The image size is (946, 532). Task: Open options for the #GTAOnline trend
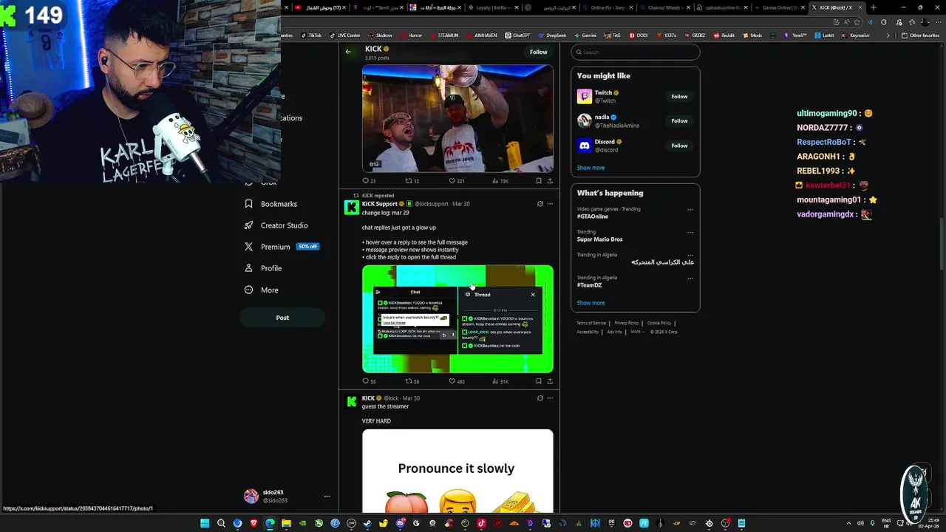[690, 209]
